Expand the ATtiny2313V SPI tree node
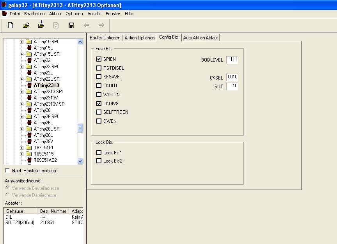 point(22,104)
